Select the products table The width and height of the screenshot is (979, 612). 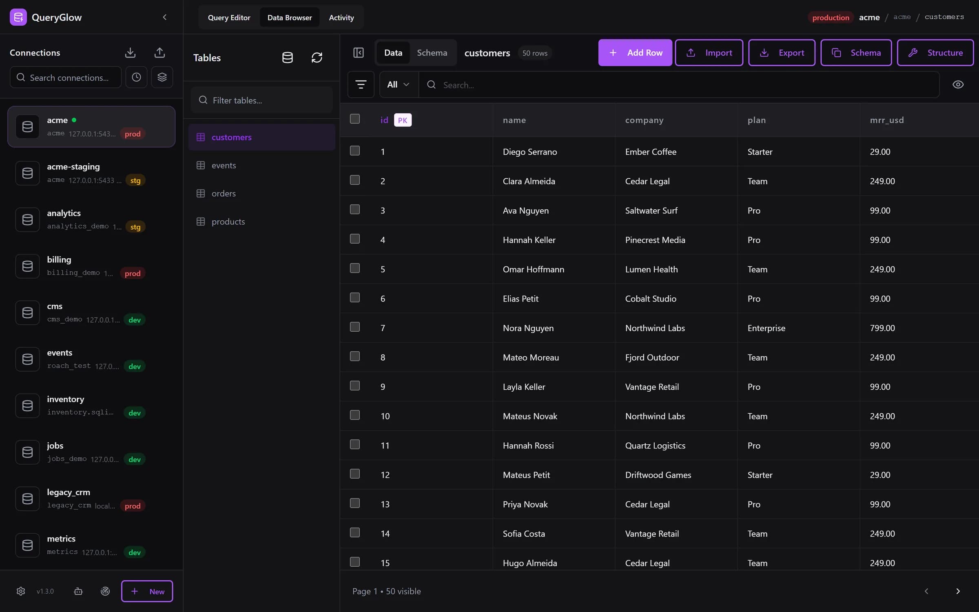tap(262, 222)
